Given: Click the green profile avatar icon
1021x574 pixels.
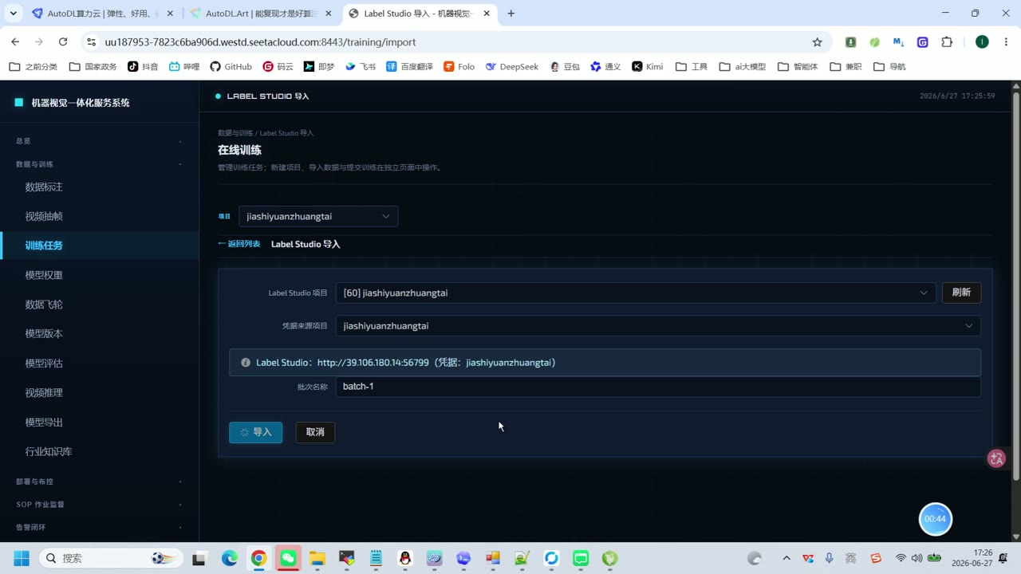Looking at the screenshot, I should (982, 42).
